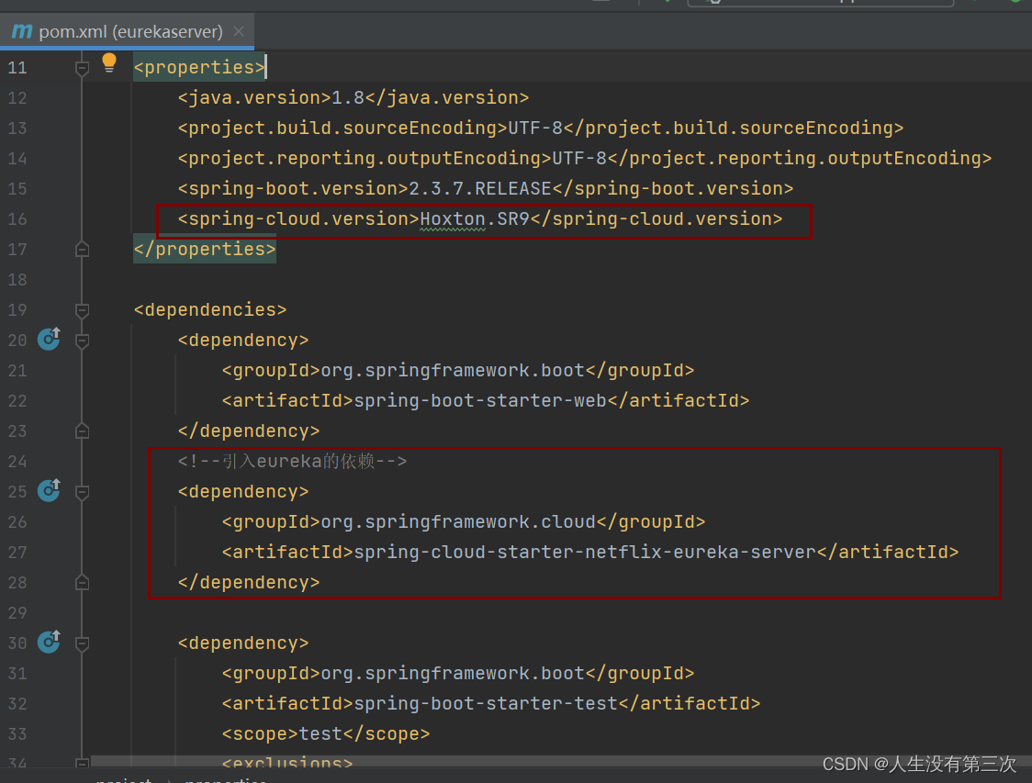Viewport: 1032px width, 783px height.
Task: Click gutter dependency icon on line 20
Action: point(49,339)
